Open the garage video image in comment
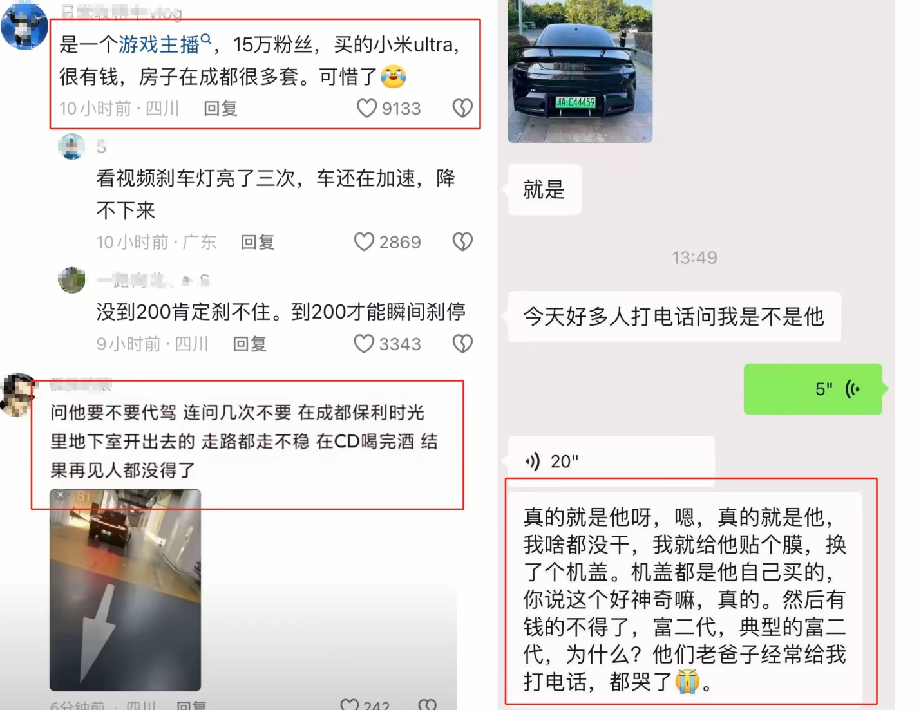Screen dimensions: 921x710 tap(125, 590)
